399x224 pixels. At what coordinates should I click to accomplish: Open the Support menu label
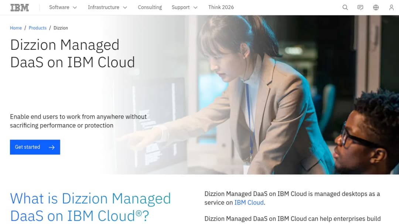181,7
